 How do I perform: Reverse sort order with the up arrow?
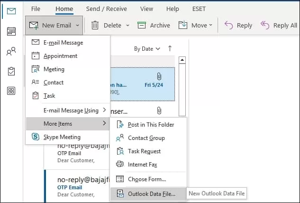point(170,48)
